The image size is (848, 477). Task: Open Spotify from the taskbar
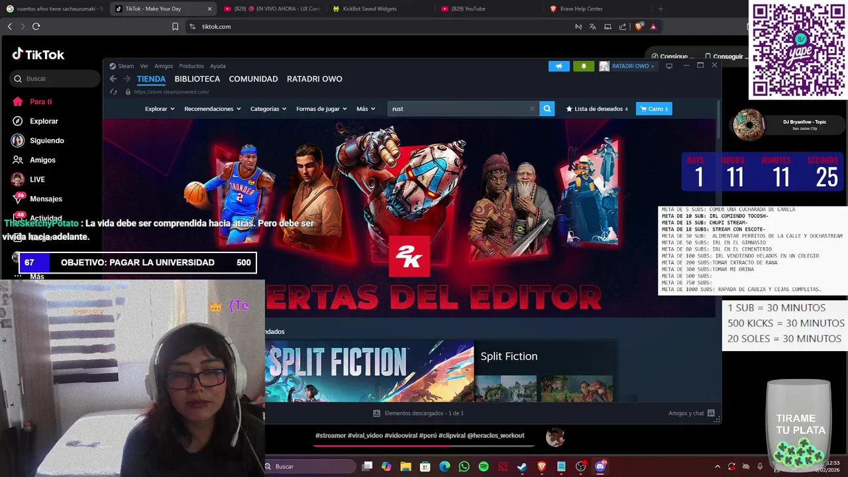tap(484, 466)
